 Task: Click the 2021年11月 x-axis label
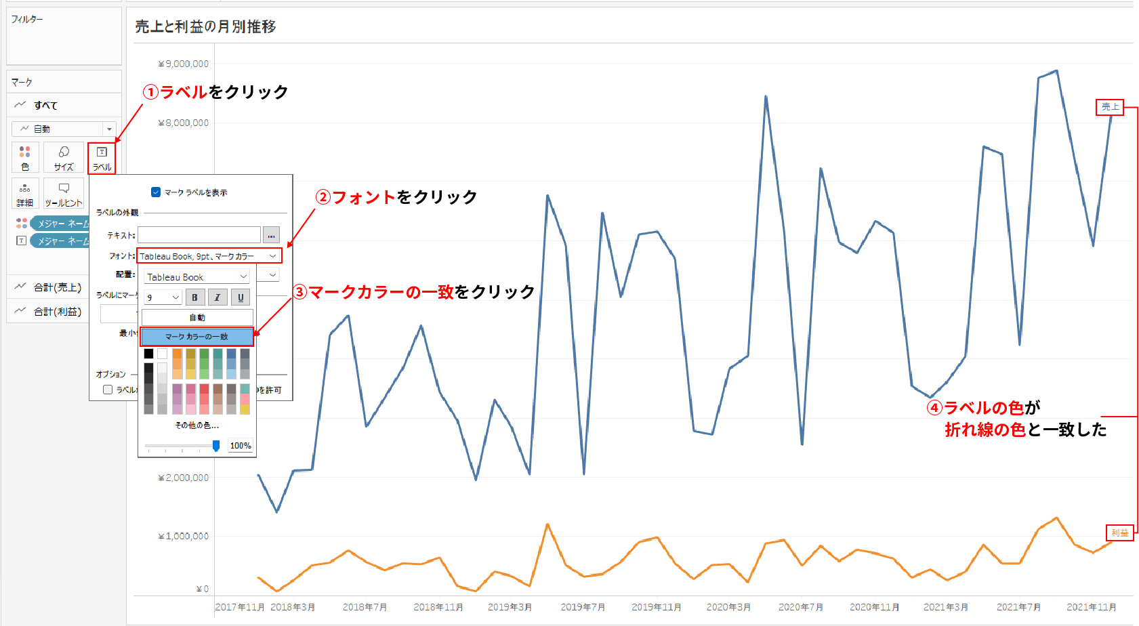[1092, 607]
